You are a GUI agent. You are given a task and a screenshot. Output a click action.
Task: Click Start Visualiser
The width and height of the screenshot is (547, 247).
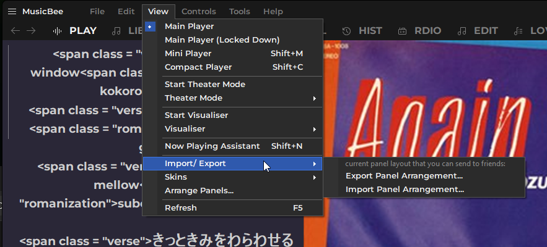(x=233, y=115)
